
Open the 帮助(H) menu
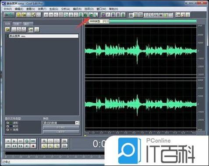[113, 9]
